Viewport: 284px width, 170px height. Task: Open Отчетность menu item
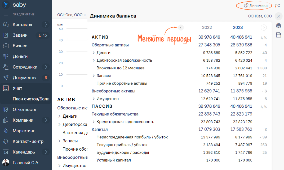(24, 109)
